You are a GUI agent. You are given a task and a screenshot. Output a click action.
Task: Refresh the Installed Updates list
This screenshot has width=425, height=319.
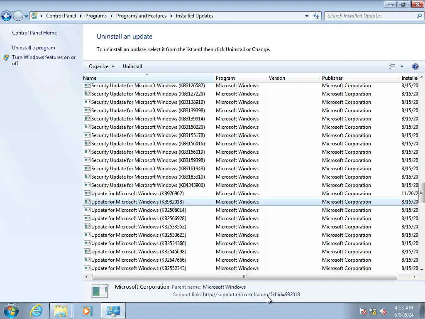[x=316, y=16]
